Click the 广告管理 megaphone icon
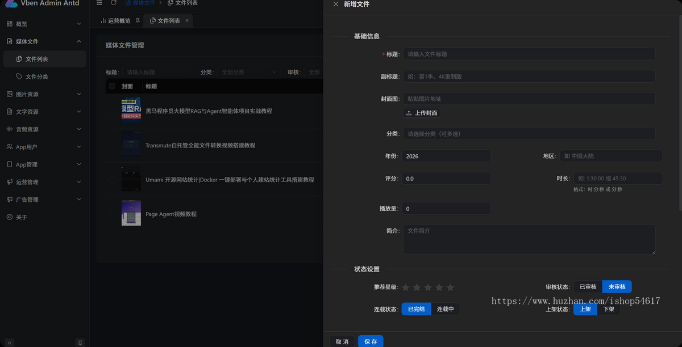The width and height of the screenshot is (682, 347). tap(10, 200)
